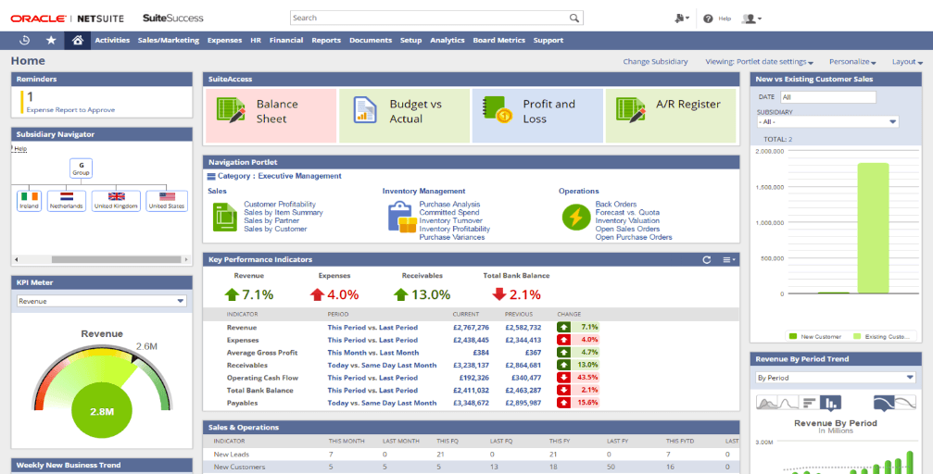Open the Purchase Analysis link
Image resolution: width=933 pixels, height=474 pixels.
(449, 204)
